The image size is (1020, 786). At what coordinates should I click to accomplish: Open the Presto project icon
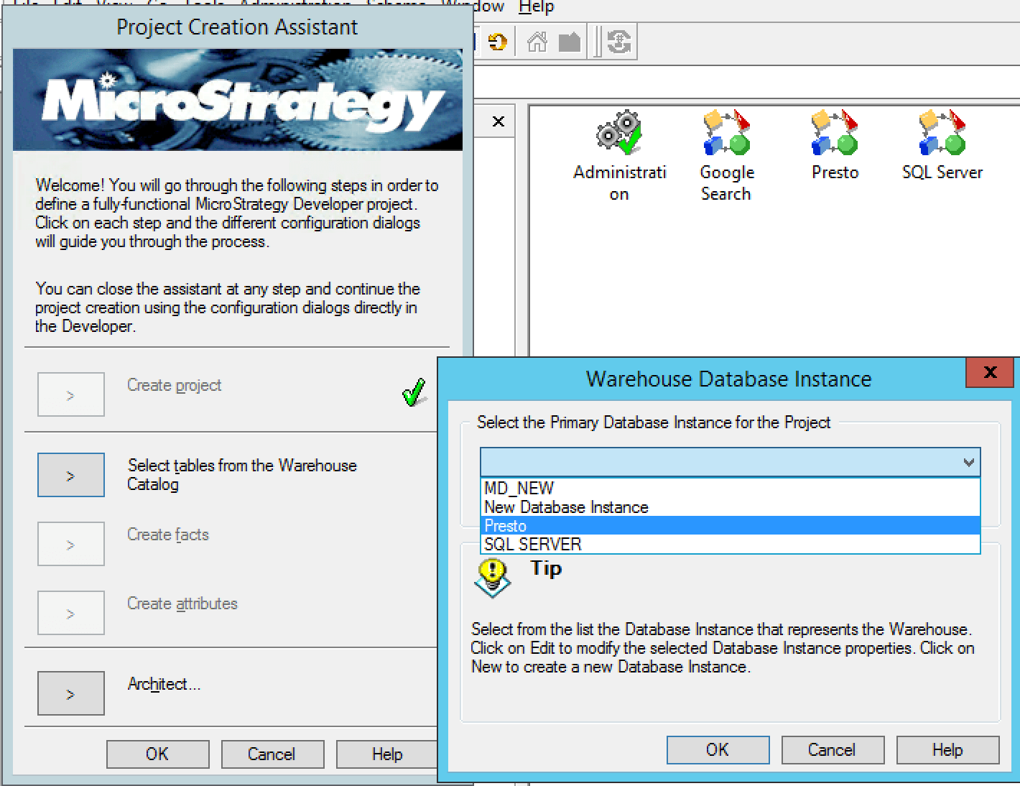tap(835, 134)
